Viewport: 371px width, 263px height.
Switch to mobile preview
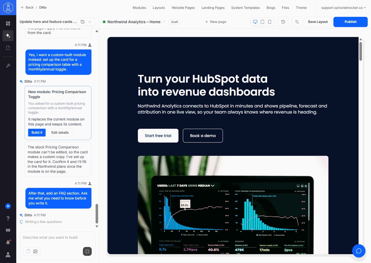tap(270, 22)
